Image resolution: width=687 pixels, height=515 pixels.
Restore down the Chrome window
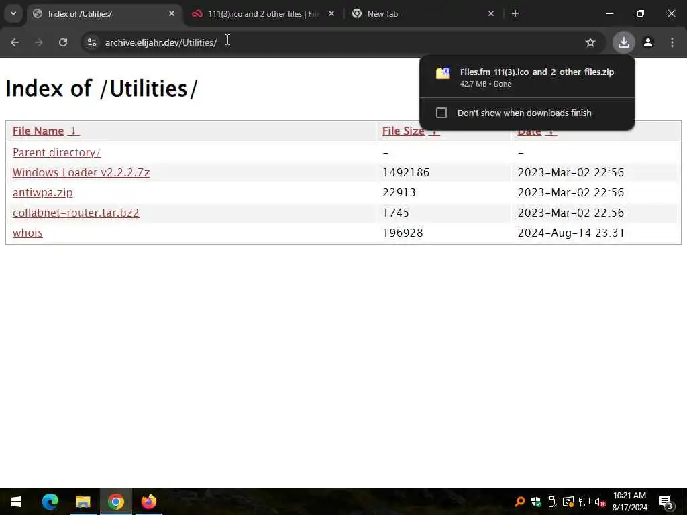pos(641,14)
